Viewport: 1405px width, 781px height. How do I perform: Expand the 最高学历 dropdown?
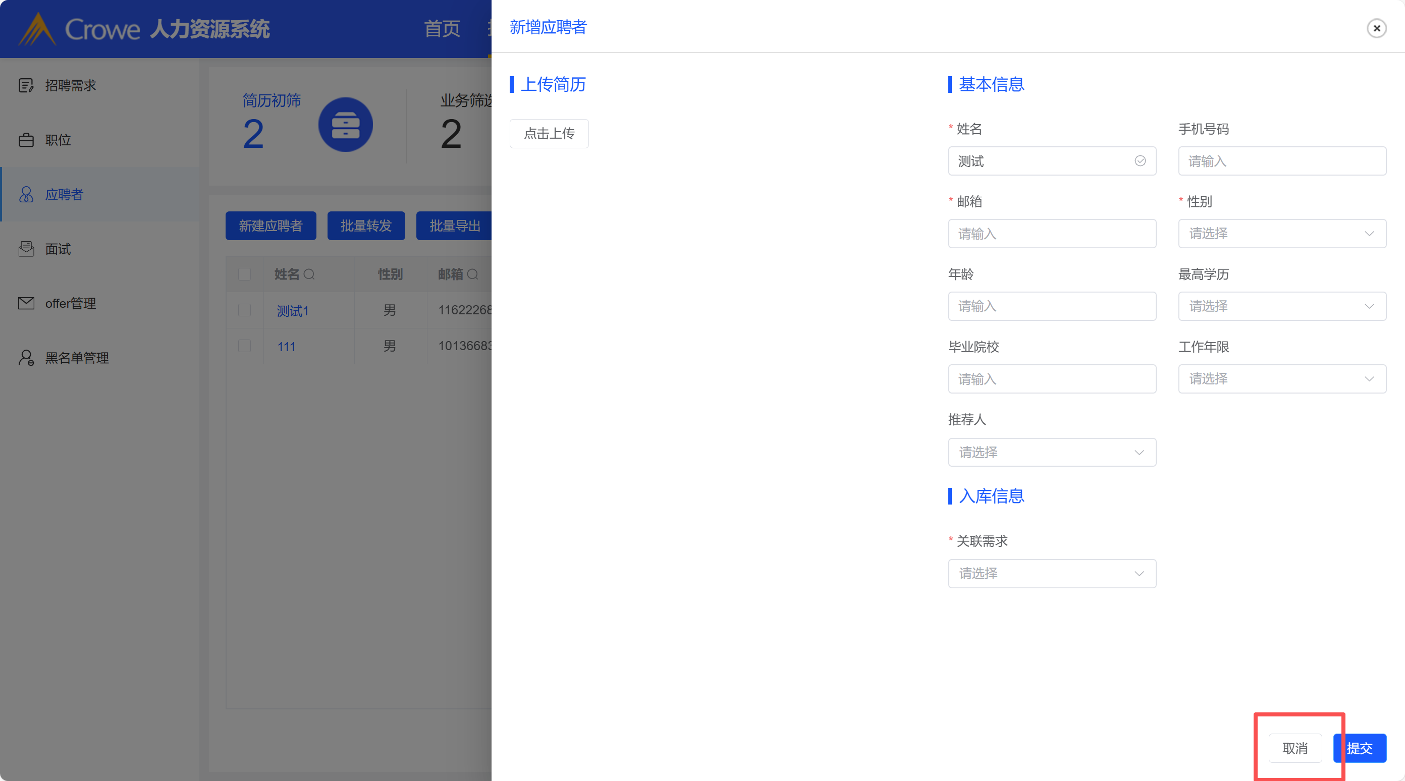click(x=1282, y=306)
